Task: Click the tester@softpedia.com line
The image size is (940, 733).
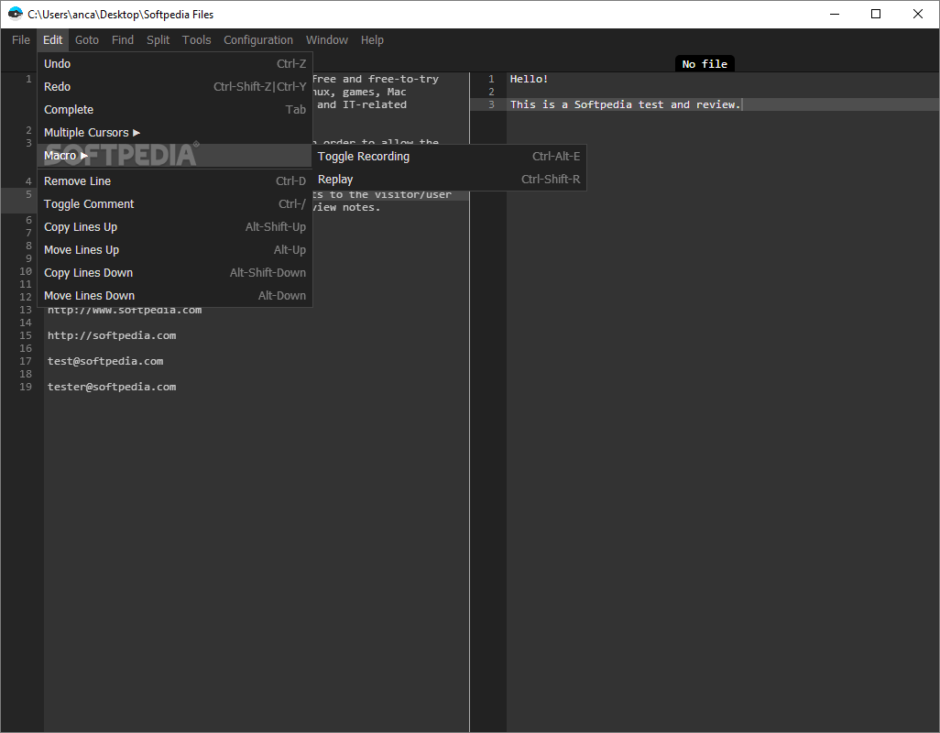Action: 112,388
